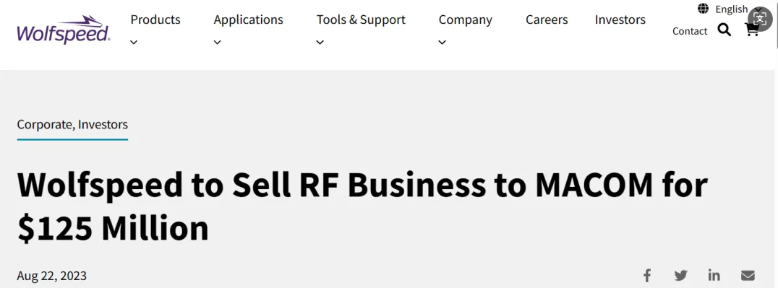Open the search magnifier icon

click(724, 30)
